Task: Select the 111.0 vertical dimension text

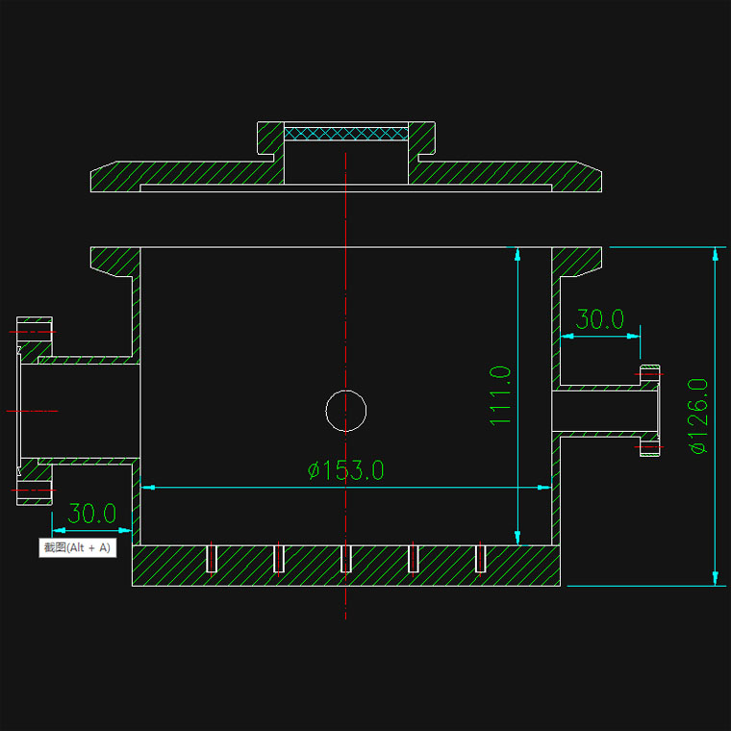Action: (x=499, y=395)
